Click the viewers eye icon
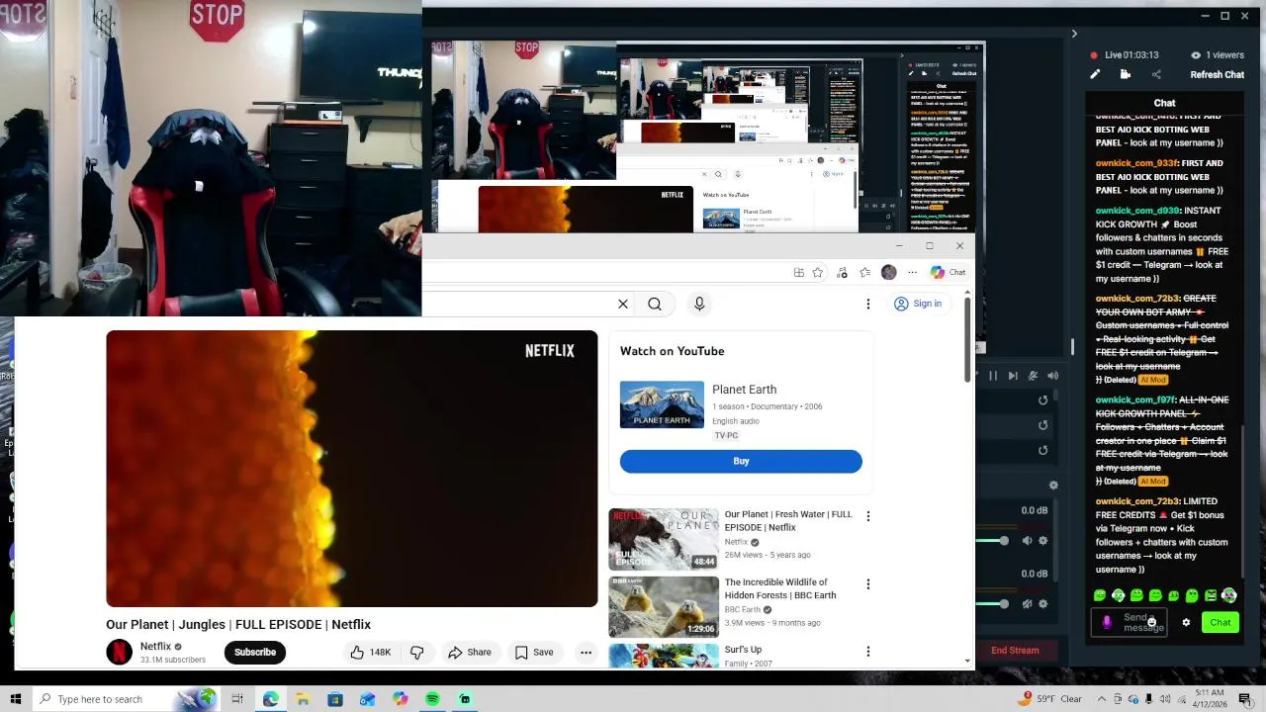This screenshot has width=1266, height=712. [1196, 55]
